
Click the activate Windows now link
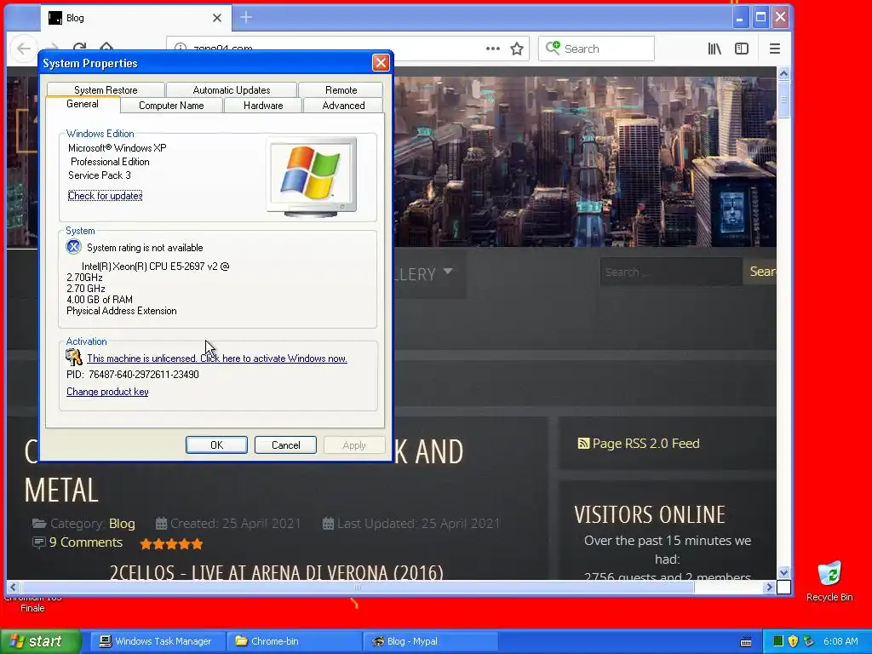(x=217, y=359)
